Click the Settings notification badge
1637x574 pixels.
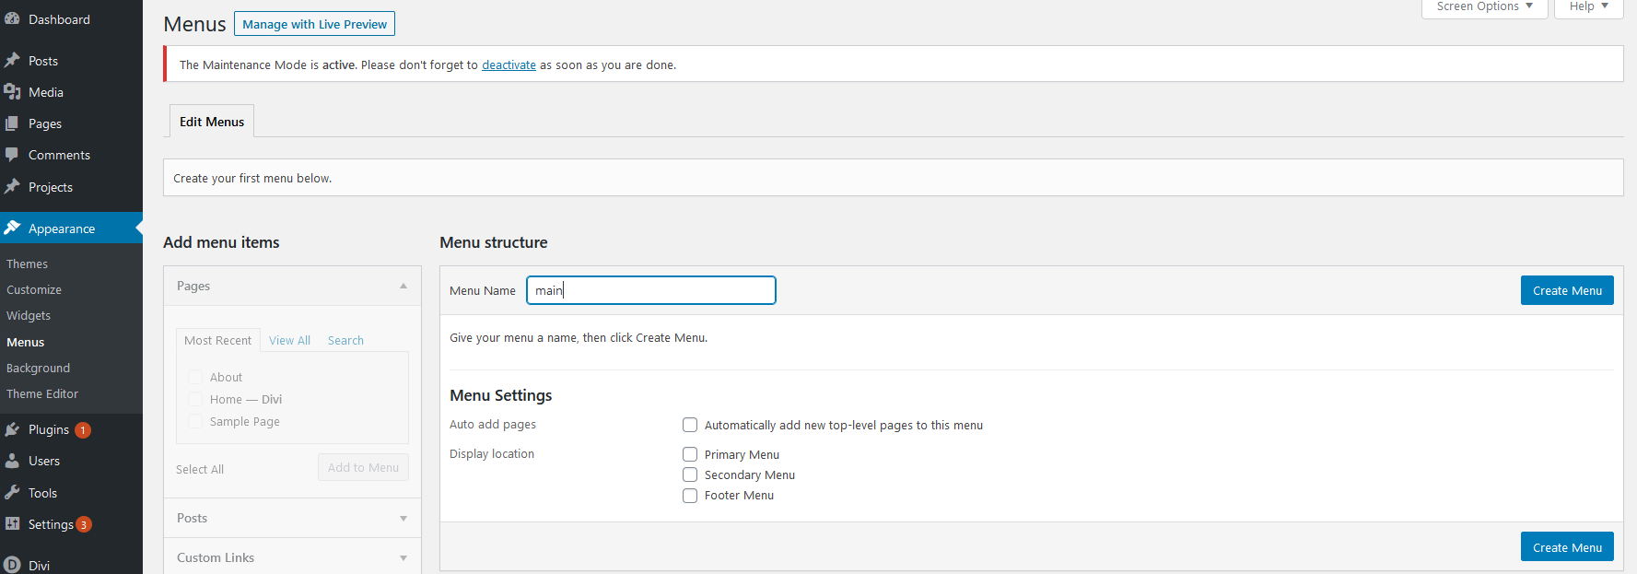(x=84, y=524)
